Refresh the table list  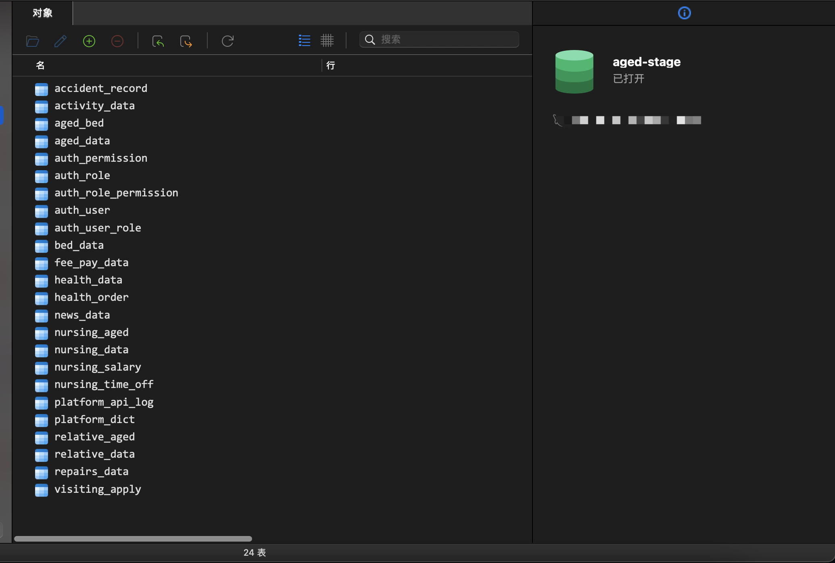tap(228, 41)
